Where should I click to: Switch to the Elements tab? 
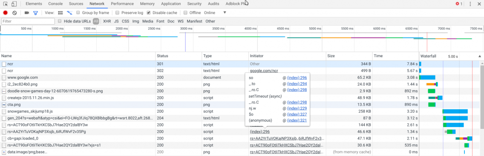pyautogui.click(x=34, y=4)
